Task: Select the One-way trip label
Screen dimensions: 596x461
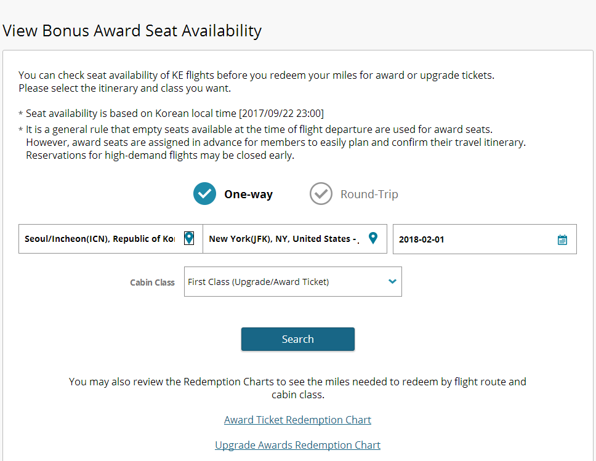Action: [x=248, y=194]
